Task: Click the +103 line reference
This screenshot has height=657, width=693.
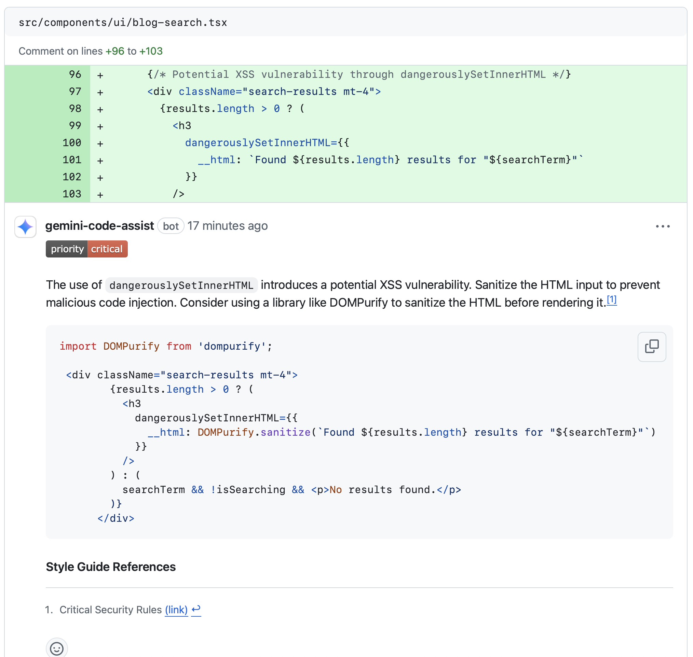Action: click(151, 51)
